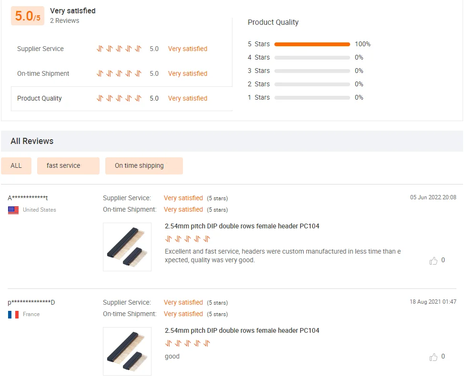This screenshot has width=464, height=390.
Task: Click thumbs-up icon on United States review
Action: 434,261
